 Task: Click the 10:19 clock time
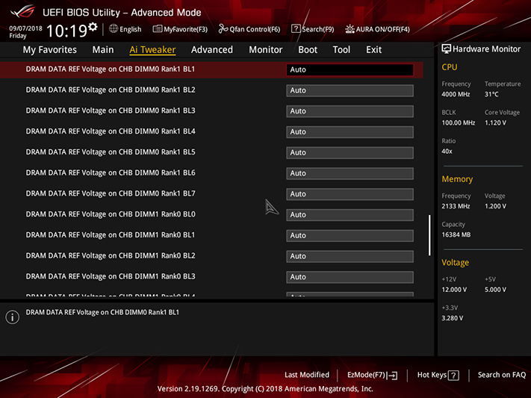tap(66, 31)
